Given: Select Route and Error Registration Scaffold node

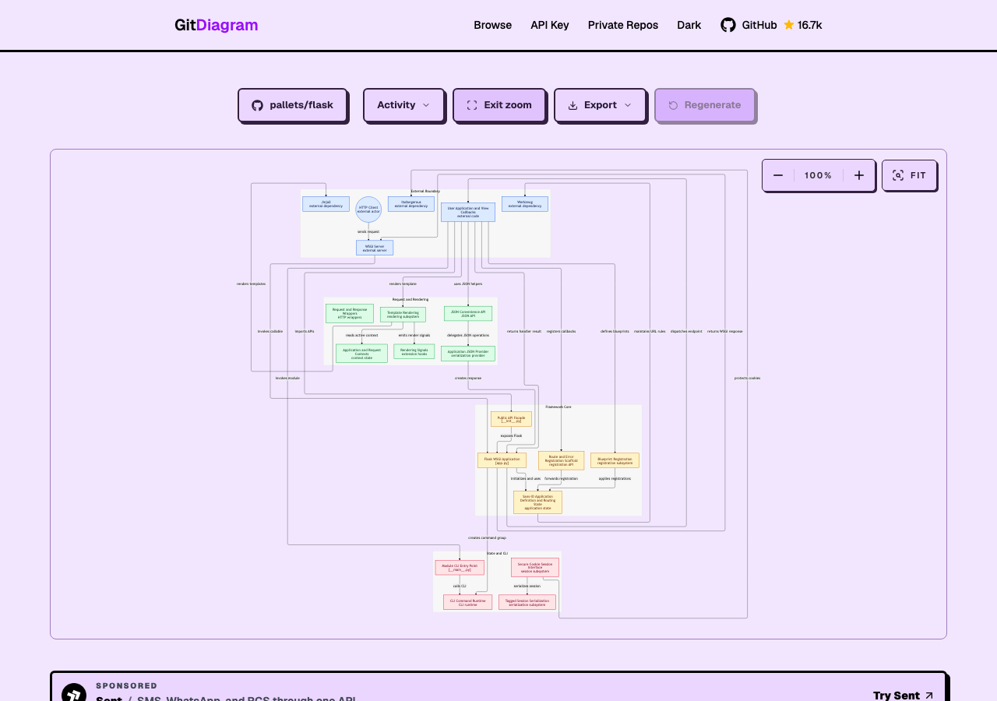Looking at the screenshot, I should (561, 460).
